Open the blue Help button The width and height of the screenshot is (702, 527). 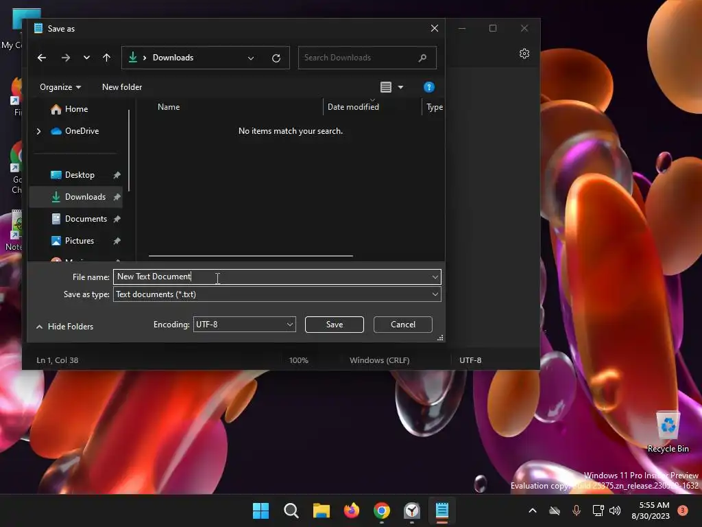pos(429,87)
